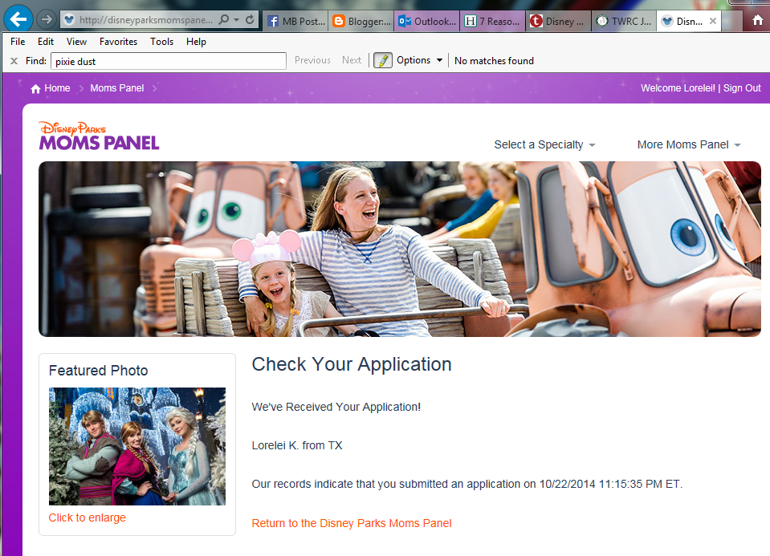Click Next in the Find bar
Image resolution: width=770 pixels, height=556 pixels.
[352, 60]
